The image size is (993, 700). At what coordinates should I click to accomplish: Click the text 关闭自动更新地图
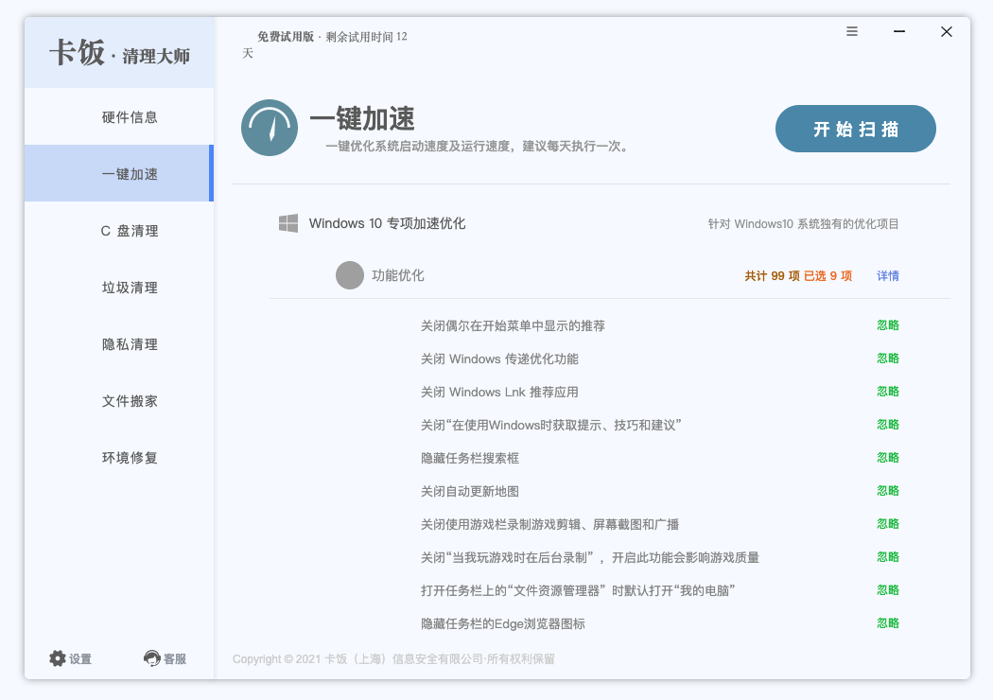tap(470, 491)
